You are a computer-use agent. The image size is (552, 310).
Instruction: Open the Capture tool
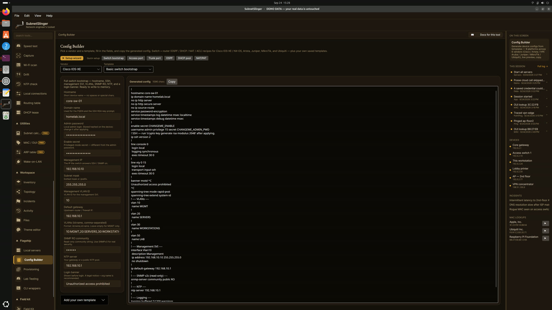coord(33,55)
